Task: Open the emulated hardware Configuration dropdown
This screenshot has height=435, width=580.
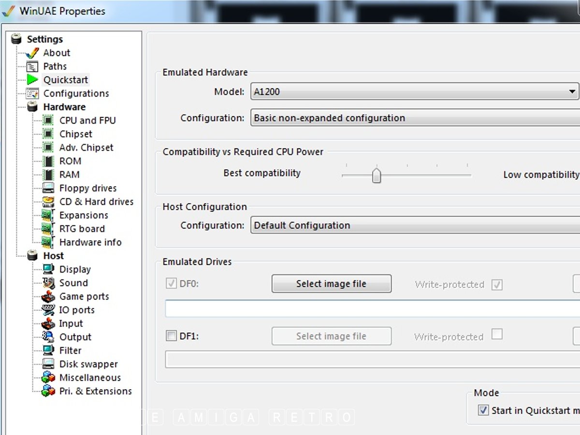Action: click(414, 118)
